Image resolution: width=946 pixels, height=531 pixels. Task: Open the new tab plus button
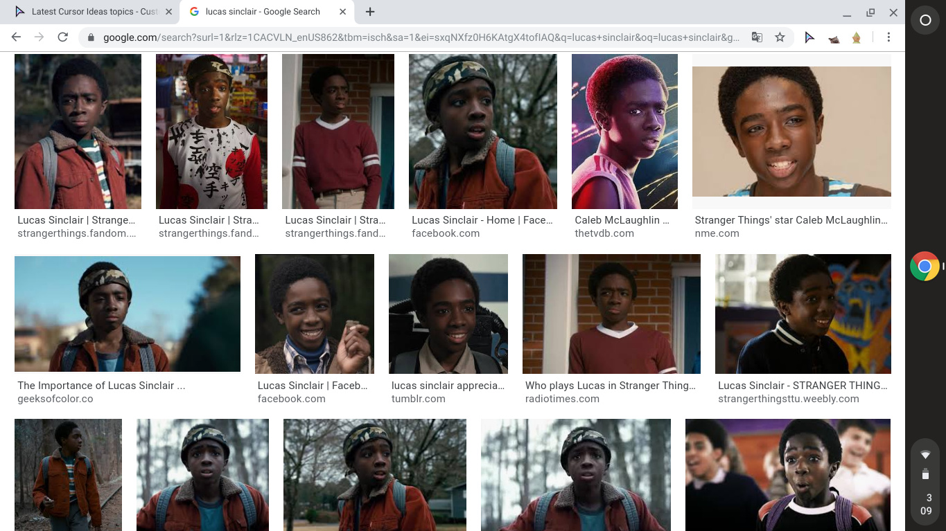pos(370,12)
